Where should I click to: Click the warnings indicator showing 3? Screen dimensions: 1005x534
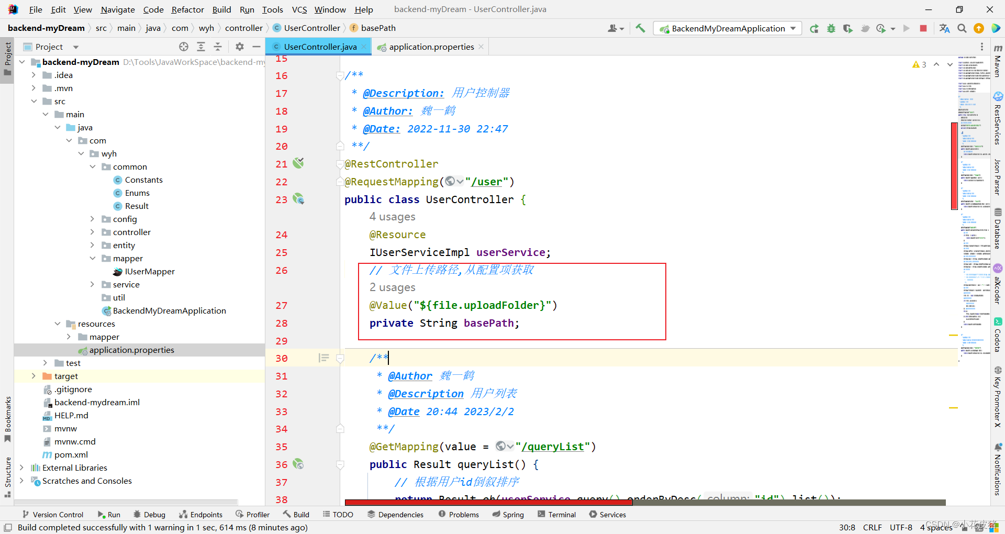pyautogui.click(x=919, y=64)
